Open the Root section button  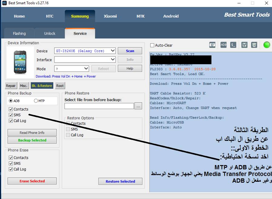(x=60, y=85)
